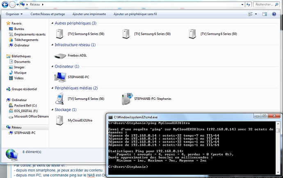
Task: Minimize the cmd.exe window
Action: (x=258, y=116)
